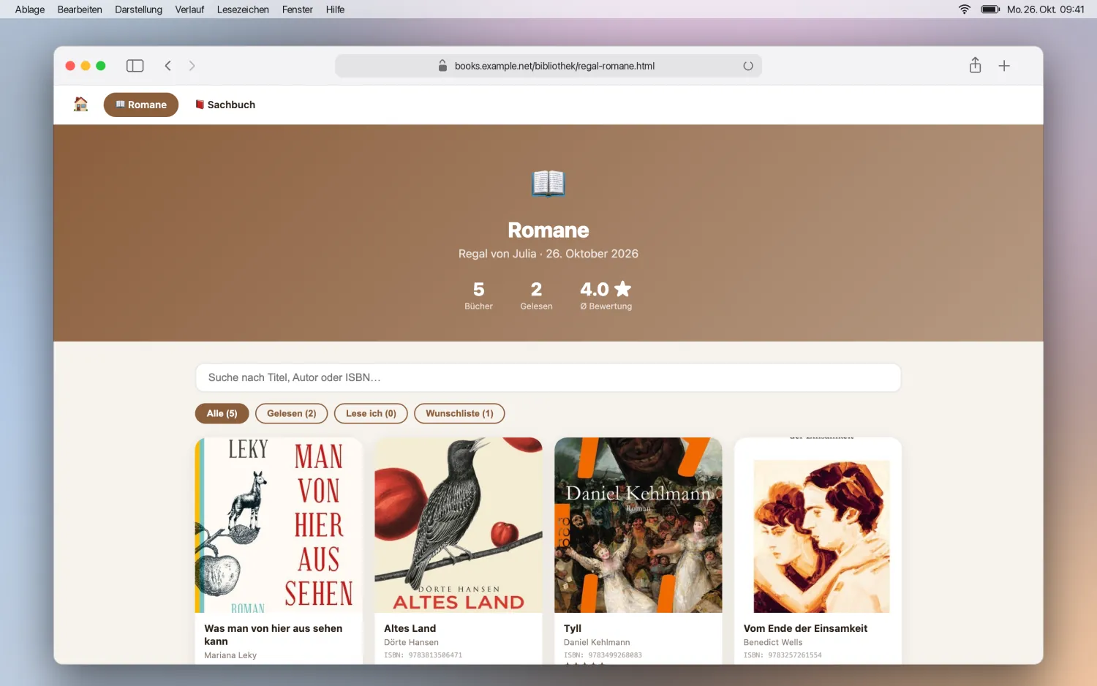The image size is (1097, 686).
Task: Click the '2 Gelesen' stat
Action: pyautogui.click(x=536, y=295)
